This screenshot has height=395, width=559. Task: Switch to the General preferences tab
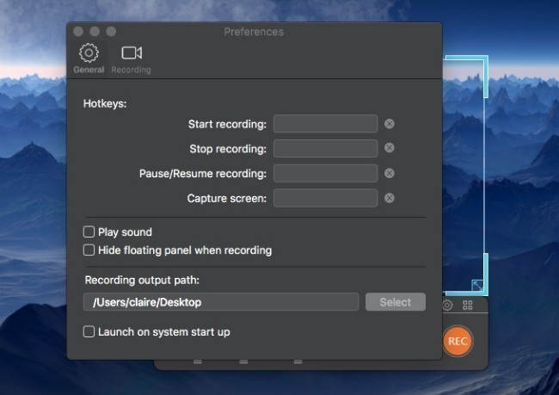point(89,59)
